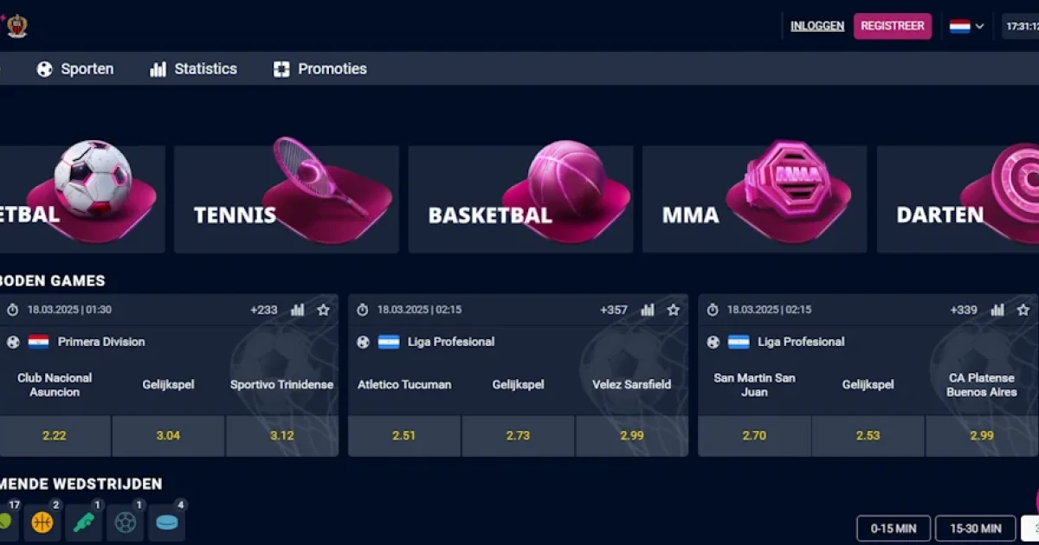The height and width of the screenshot is (545, 1039).
Task: Click the 2.22 odds for Club Nacional
Action: pos(55,436)
